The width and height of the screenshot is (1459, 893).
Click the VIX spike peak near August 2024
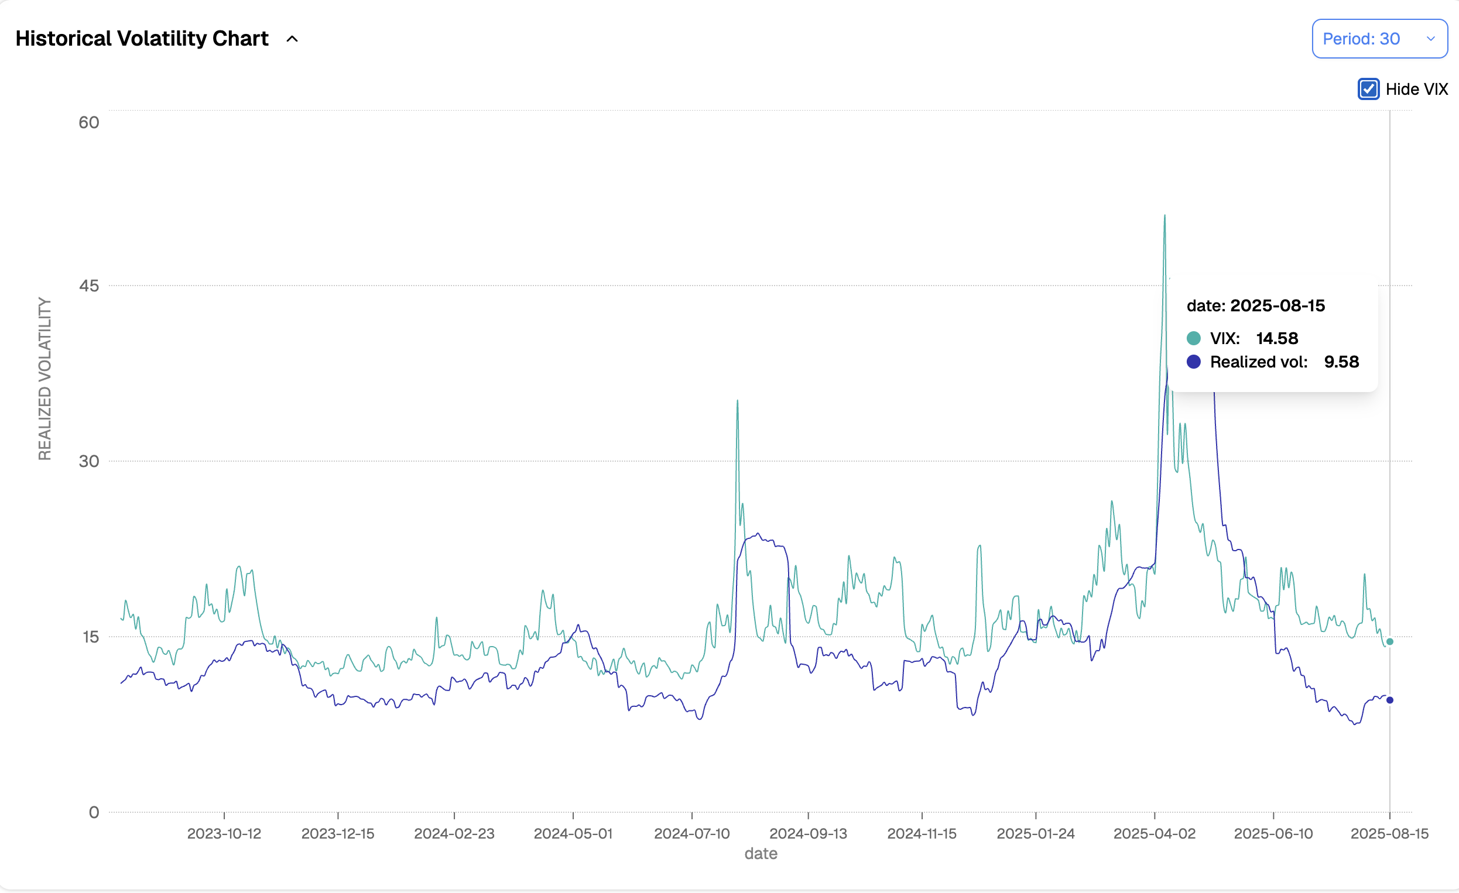pos(737,401)
